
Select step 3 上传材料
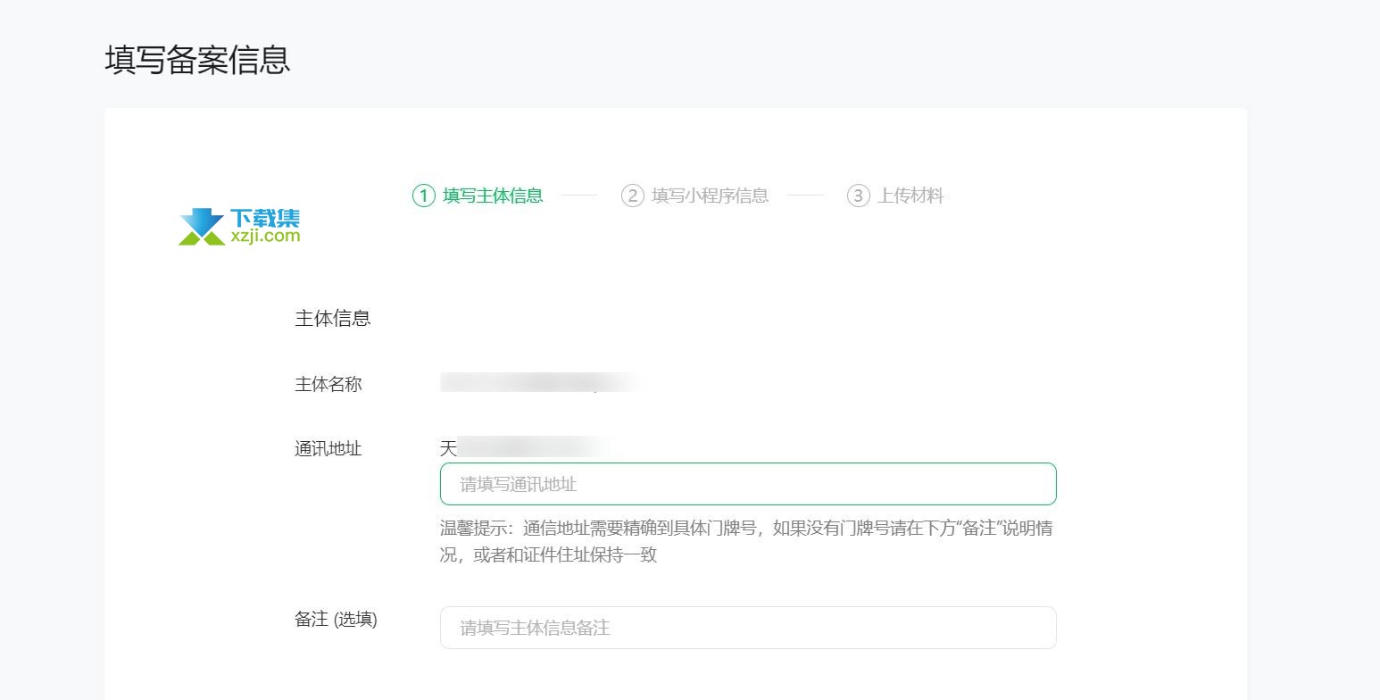pyautogui.click(x=895, y=196)
